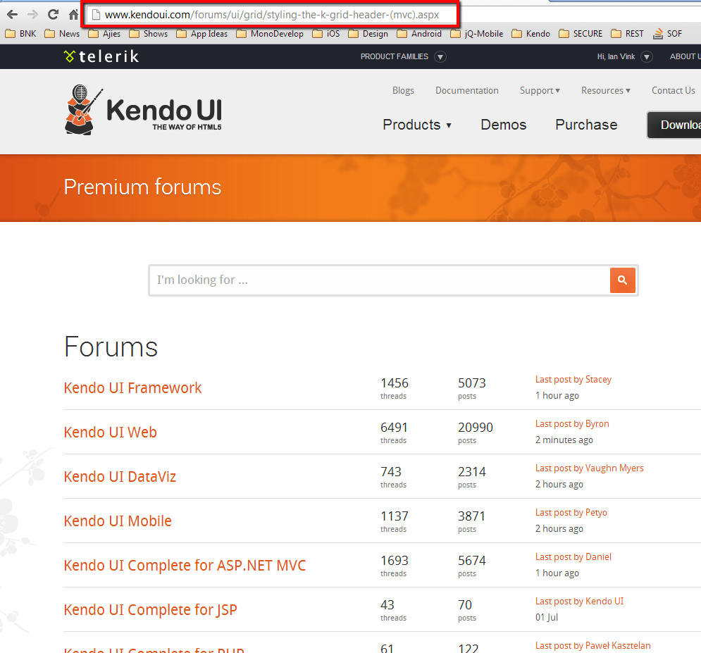Click the "01 Jul" date text
This screenshot has width=701, height=653.
(547, 617)
